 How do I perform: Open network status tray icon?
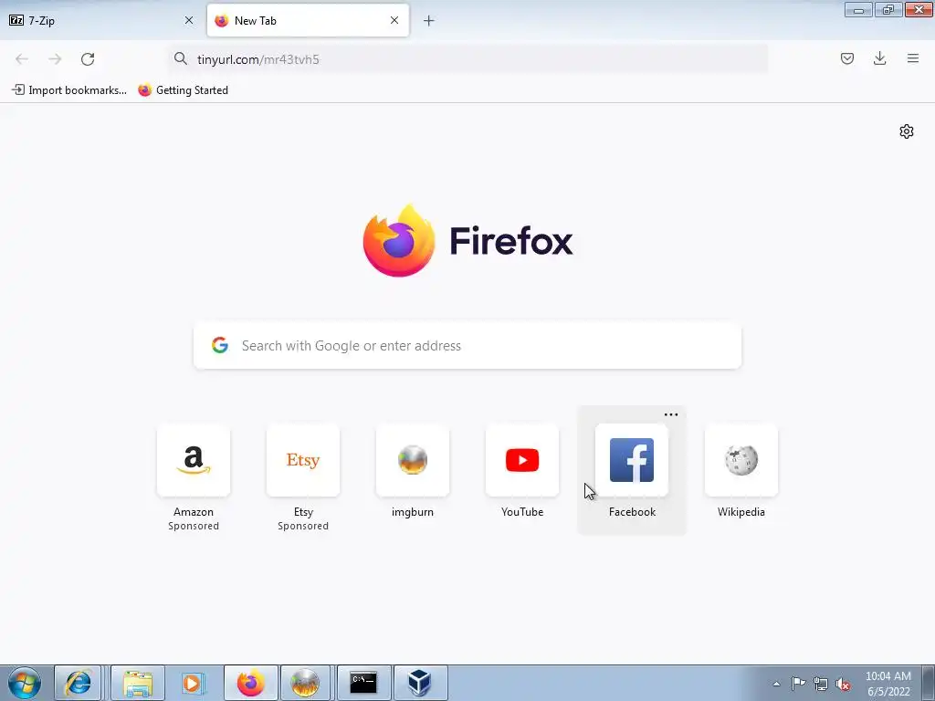pyautogui.click(x=821, y=684)
